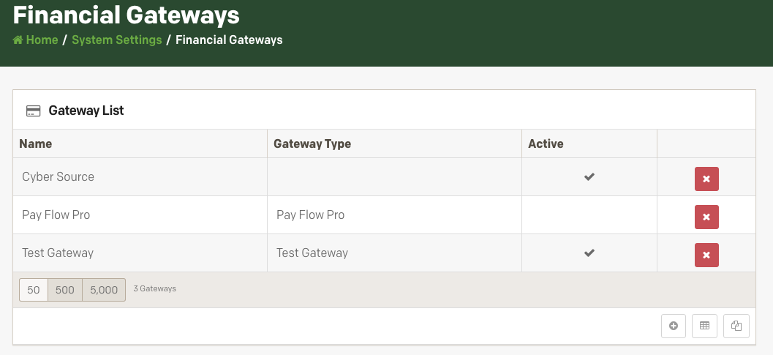Click Test Gateway active checkmark

[589, 253]
